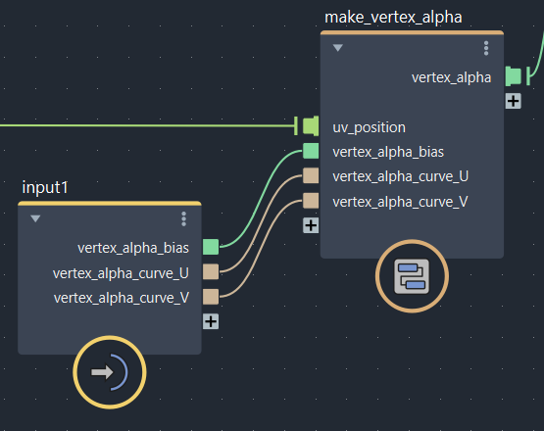This screenshot has height=431, width=544.
Task: Collapse the make_vertex_alpha node
Action: click(338, 47)
